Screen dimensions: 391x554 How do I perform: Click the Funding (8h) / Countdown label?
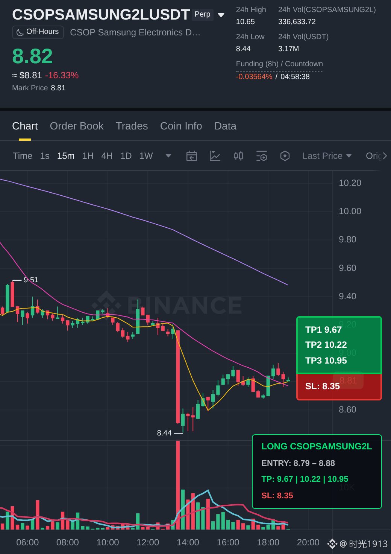[279, 64]
